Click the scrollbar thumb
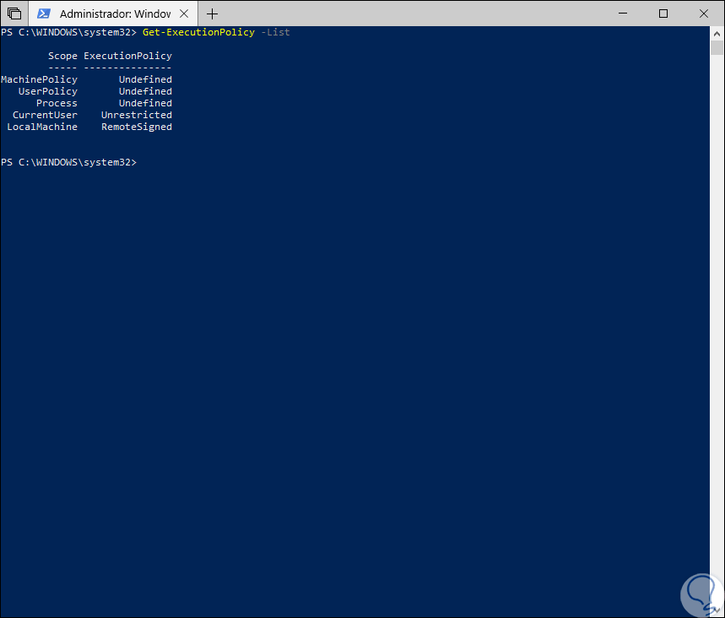Image resolution: width=725 pixels, height=618 pixels. [x=717, y=47]
